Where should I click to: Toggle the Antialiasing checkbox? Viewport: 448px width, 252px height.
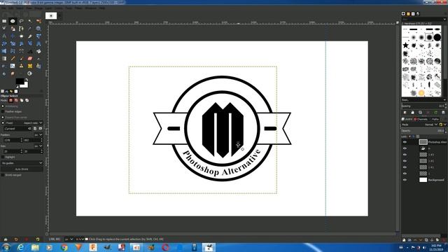click(x=3, y=106)
